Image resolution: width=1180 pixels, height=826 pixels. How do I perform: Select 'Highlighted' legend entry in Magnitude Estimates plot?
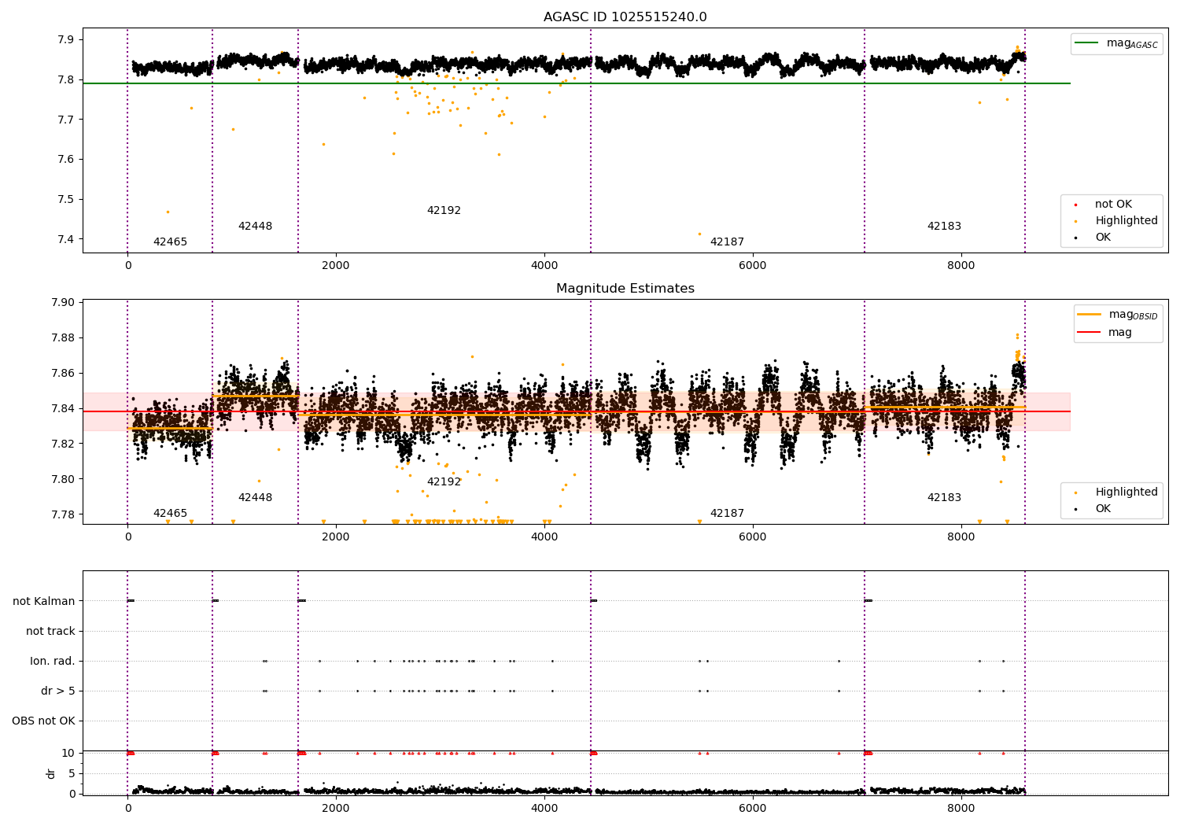point(1126,492)
